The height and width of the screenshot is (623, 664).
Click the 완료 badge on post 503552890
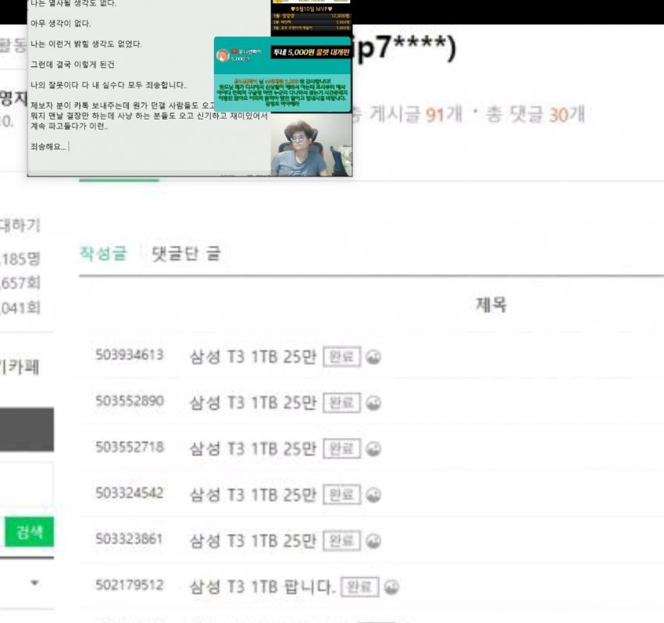[341, 403]
